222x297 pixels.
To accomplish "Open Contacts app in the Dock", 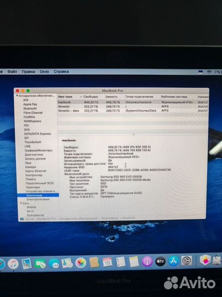I will pos(94,262).
